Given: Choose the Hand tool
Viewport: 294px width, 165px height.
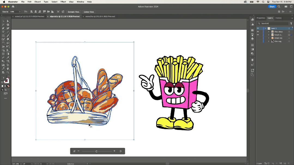Looking at the screenshot, I should tap(8, 69).
